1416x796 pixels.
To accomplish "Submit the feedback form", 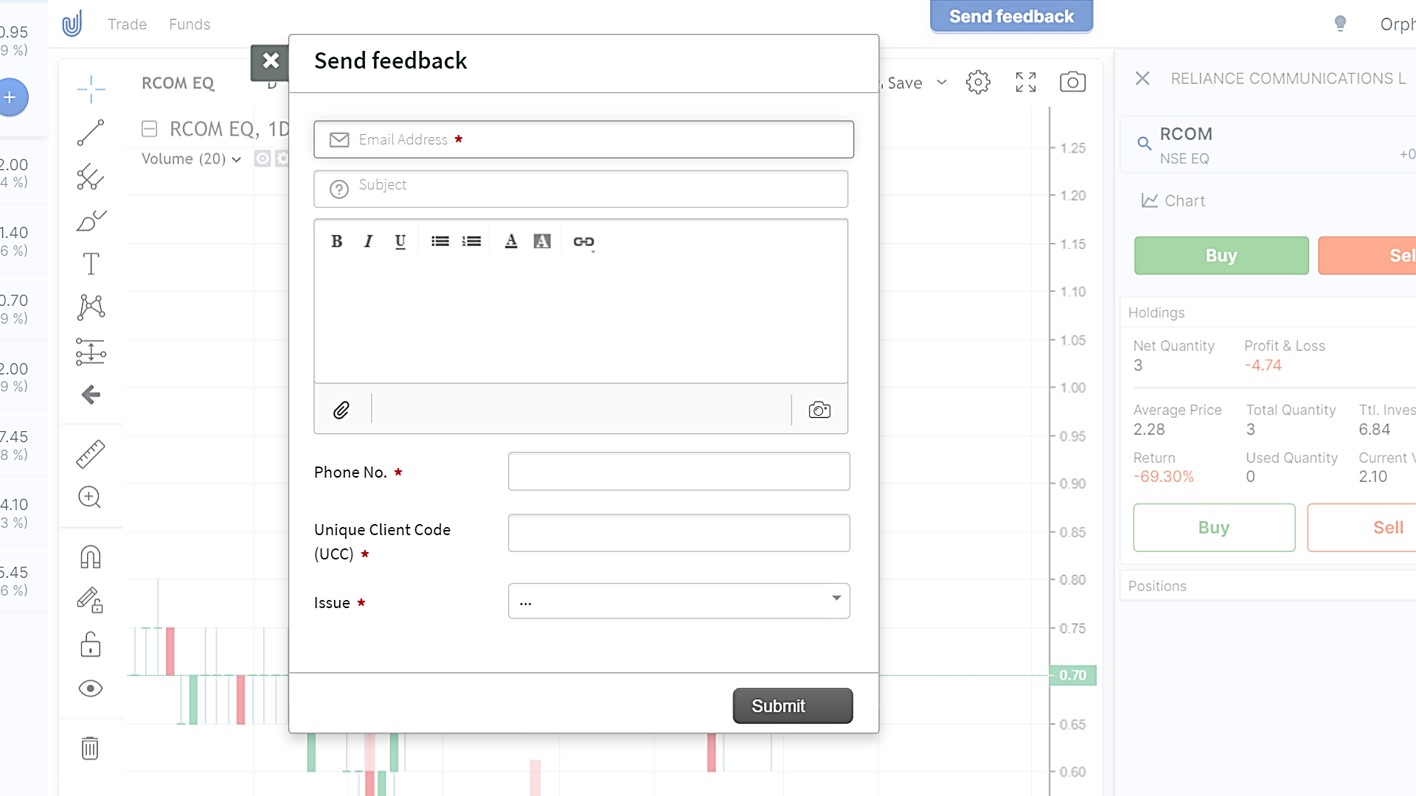I will pos(793,706).
